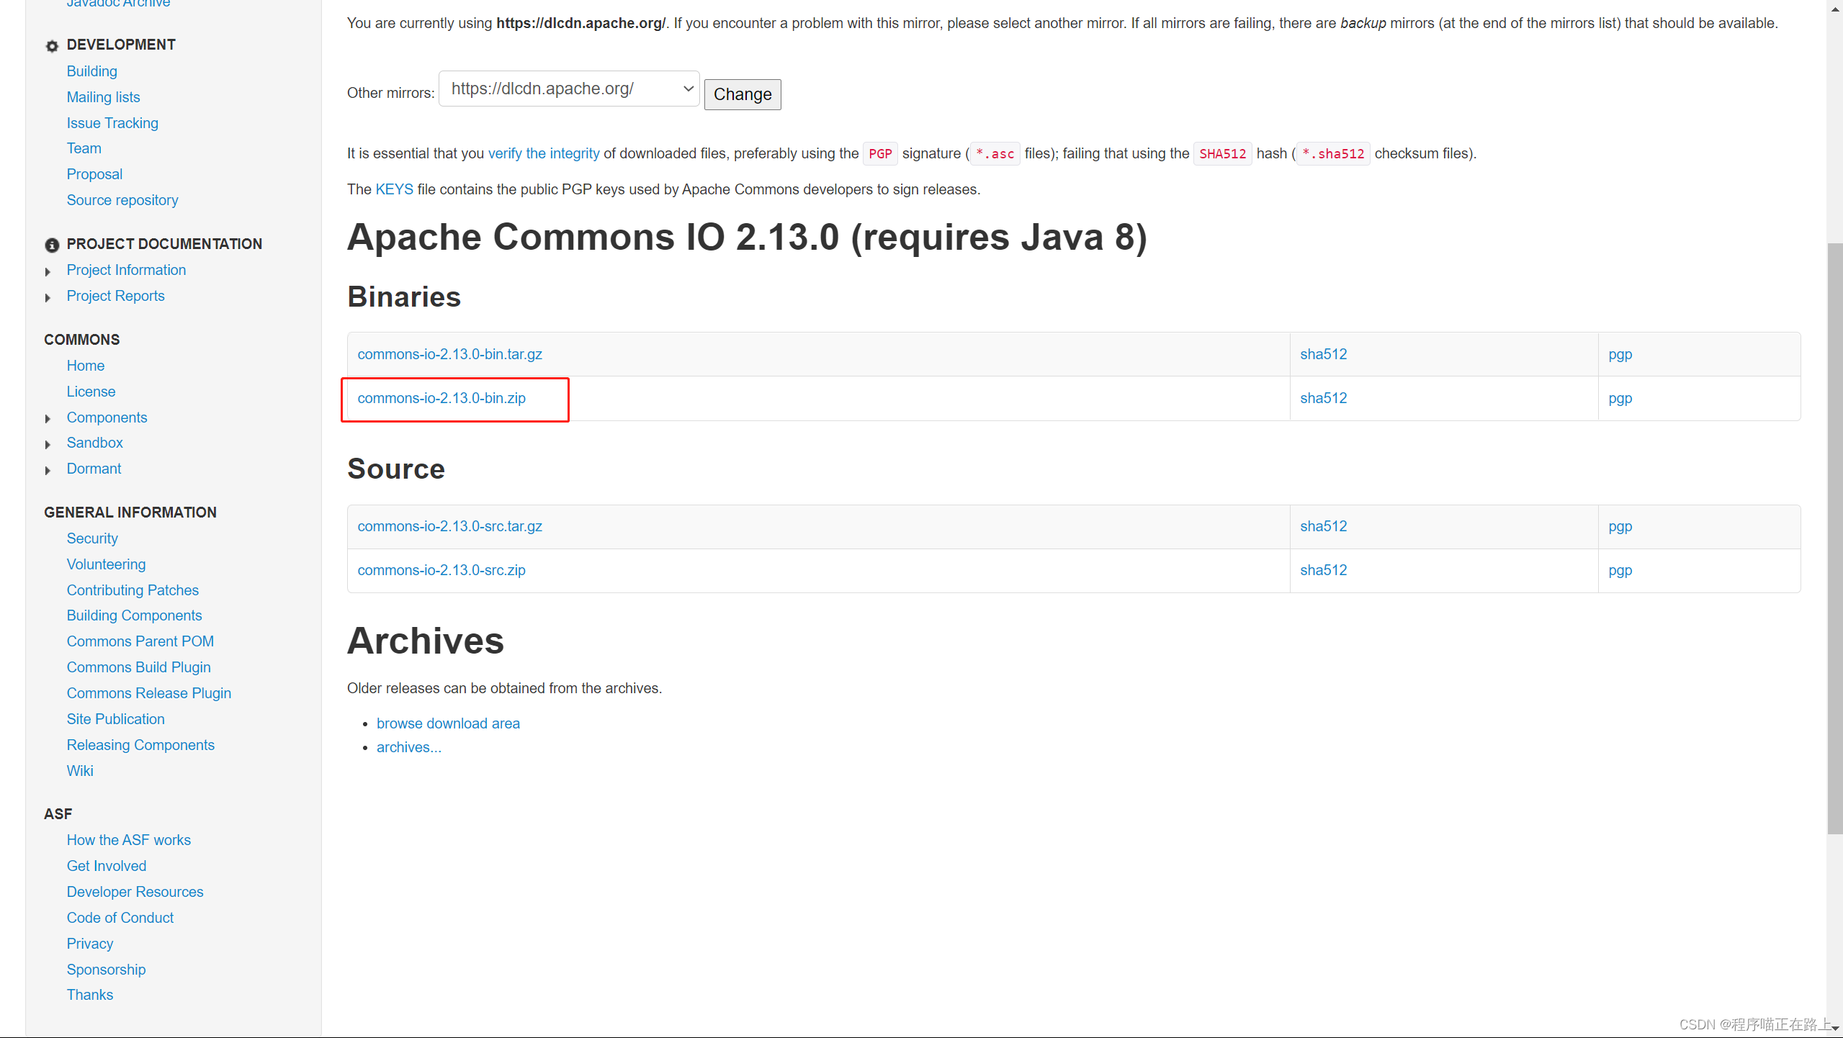Open sha512 for bin.zip row
1843x1038 pixels.
click(x=1323, y=398)
